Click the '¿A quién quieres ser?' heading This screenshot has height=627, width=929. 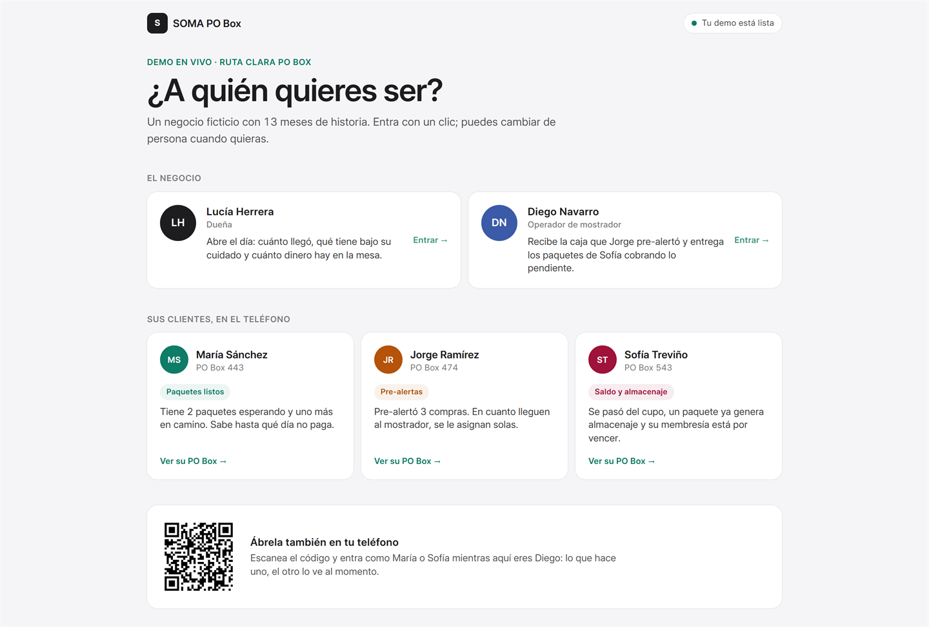(295, 91)
